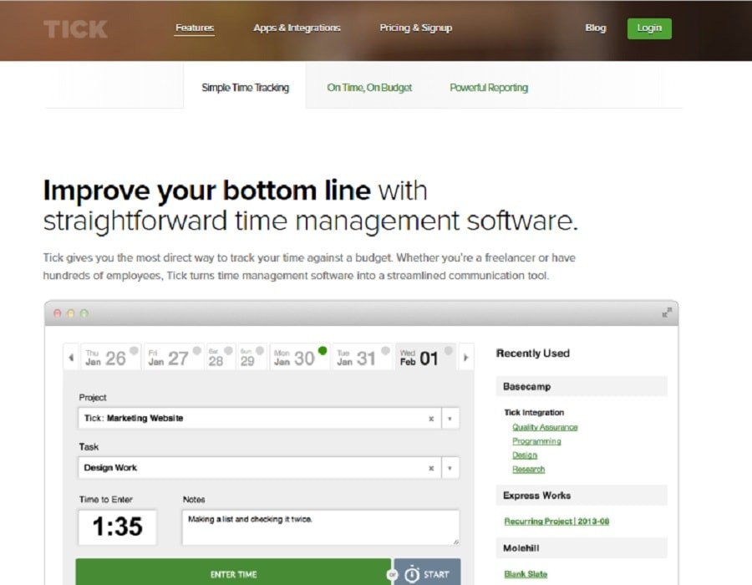752x585 pixels.
Task: Open the Blank Slate link
Action: coord(526,573)
